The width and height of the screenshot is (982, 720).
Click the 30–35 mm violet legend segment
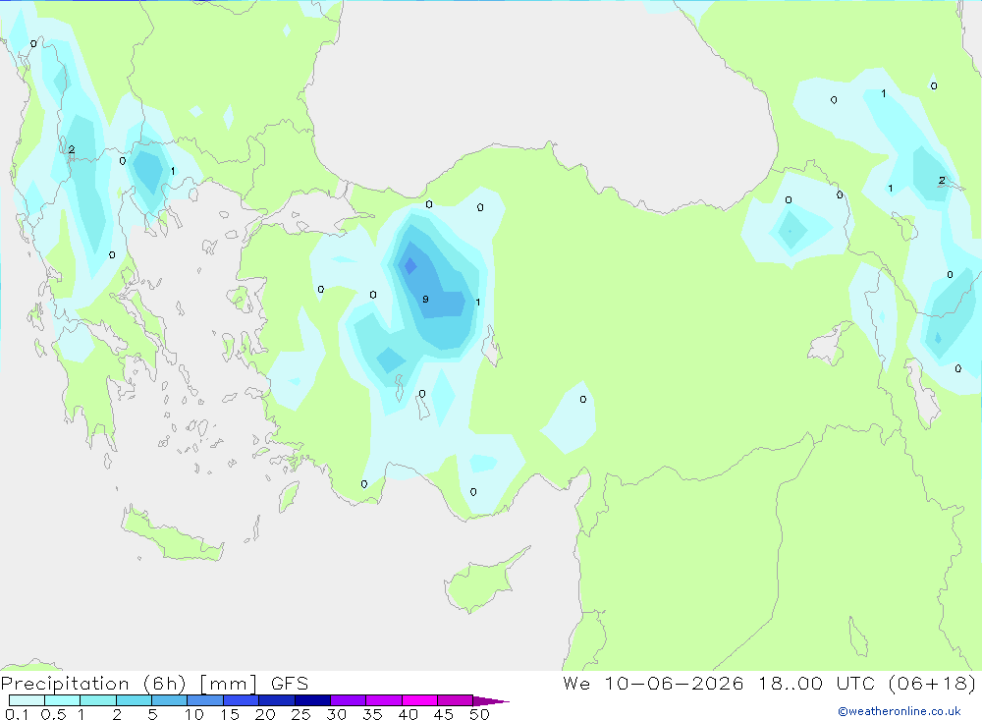pyautogui.click(x=348, y=700)
